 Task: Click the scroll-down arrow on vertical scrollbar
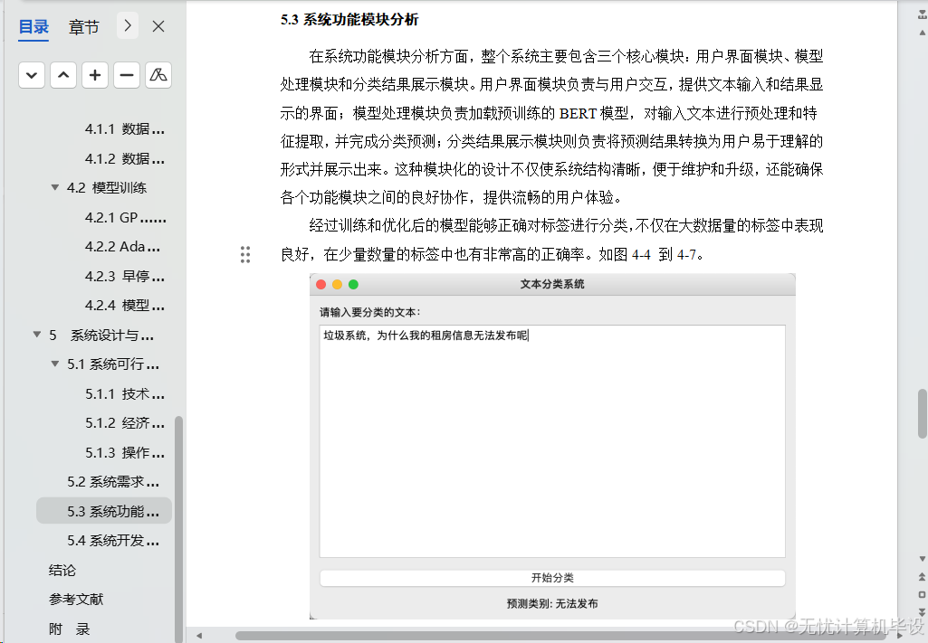922,559
